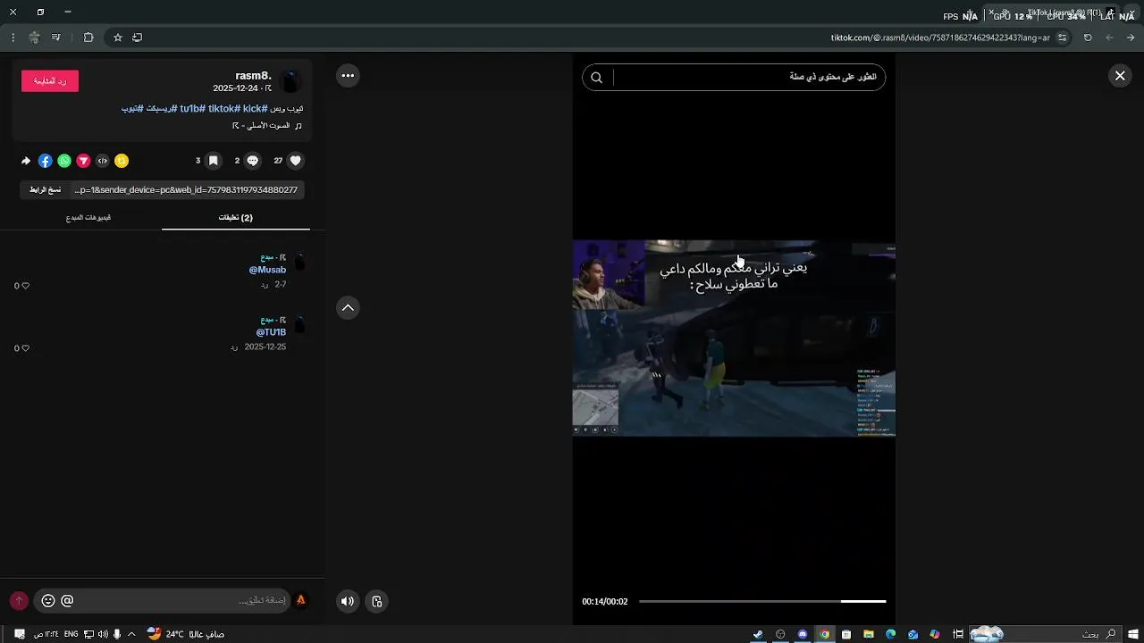Open File Explorer from the taskbar
Image resolution: width=1144 pixels, height=643 pixels.
click(x=869, y=634)
